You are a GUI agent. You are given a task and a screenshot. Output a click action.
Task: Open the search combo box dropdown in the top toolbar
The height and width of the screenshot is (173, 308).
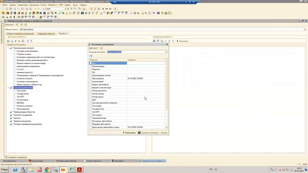pyautogui.click(x=65, y=9)
